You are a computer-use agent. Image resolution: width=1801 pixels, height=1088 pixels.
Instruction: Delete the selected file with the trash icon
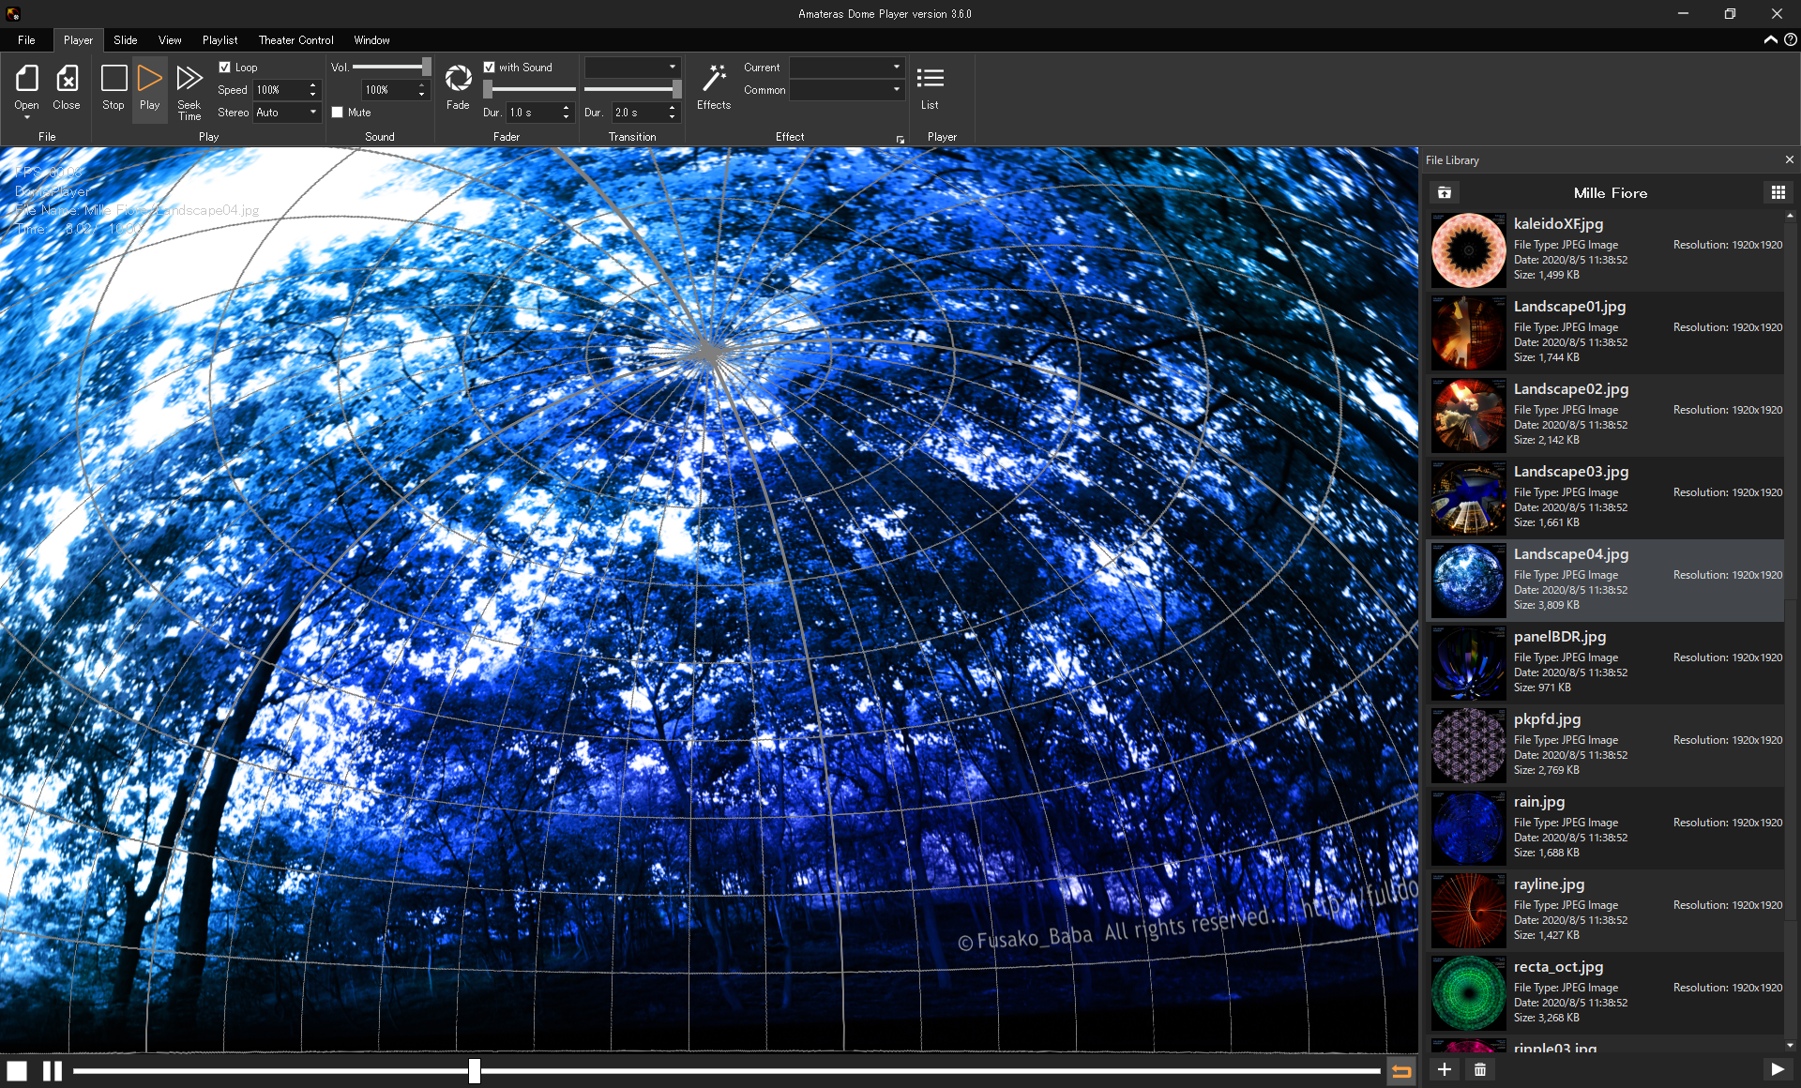coord(1480,1069)
